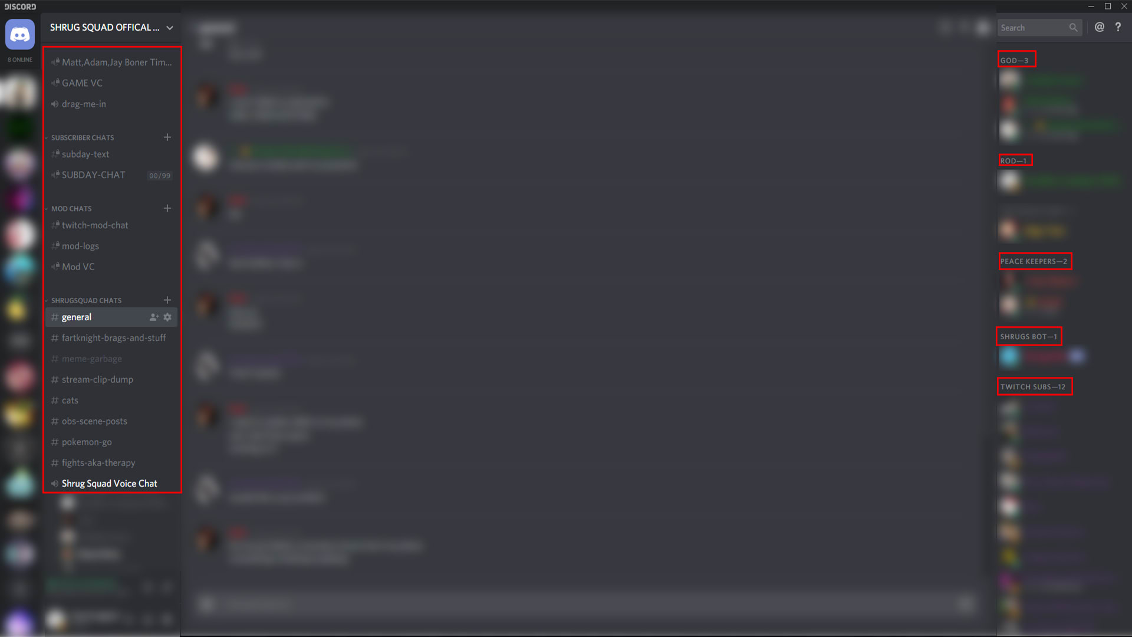Open the SUBDAY-CHAT subscriber channel
The width and height of the screenshot is (1132, 637).
coord(93,174)
